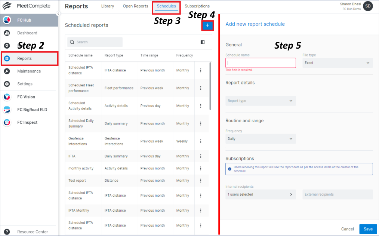379x236 pixels.
Task: Open FC Inspect app icon
Action: coord(7,122)
